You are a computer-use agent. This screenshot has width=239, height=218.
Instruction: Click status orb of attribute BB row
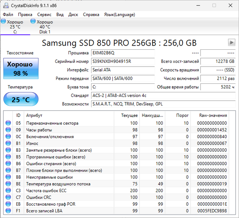8,177
